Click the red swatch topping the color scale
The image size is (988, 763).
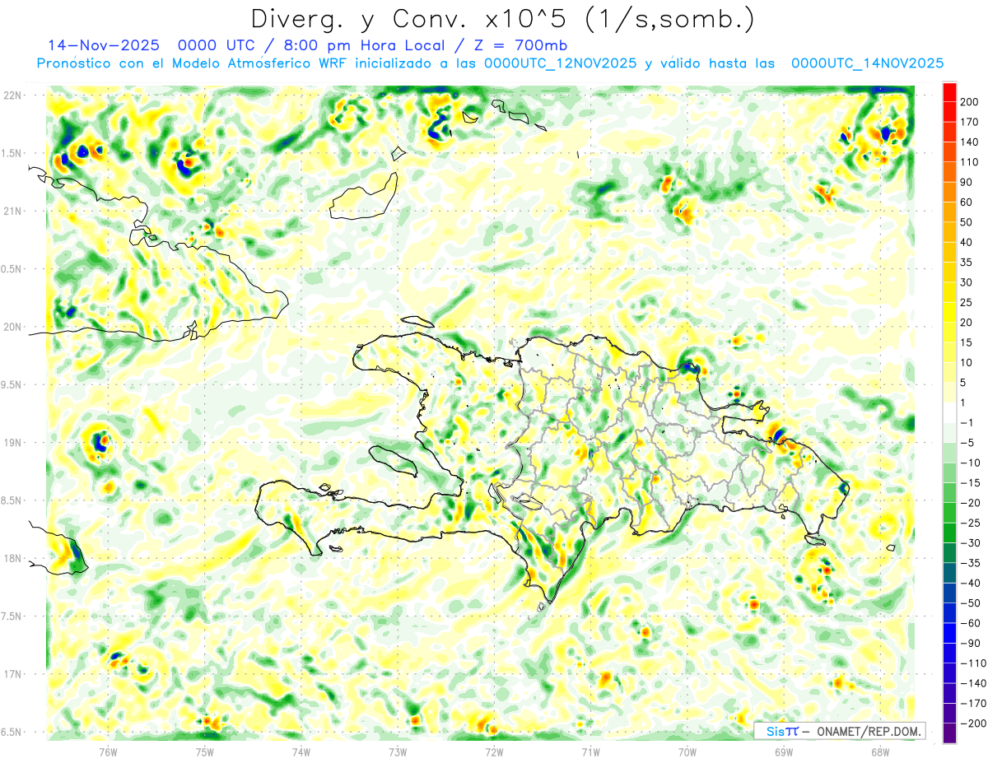click(x=950, y=92)
